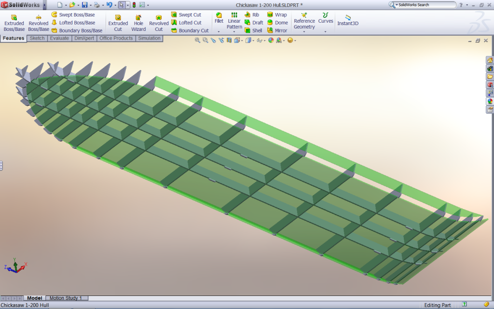Go to the DimXpert tab
The image size is (494, 309).
point(84,38)
